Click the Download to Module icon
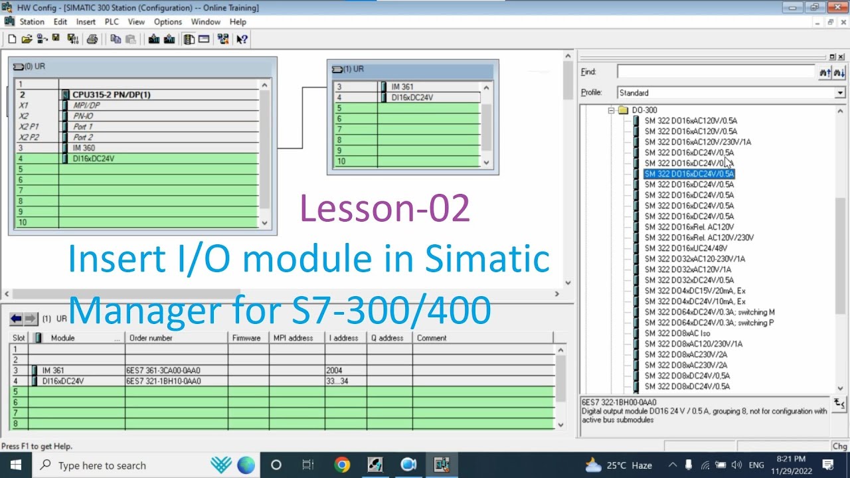The height and width of the screenshot is (478, 850). tap(154, 39)
